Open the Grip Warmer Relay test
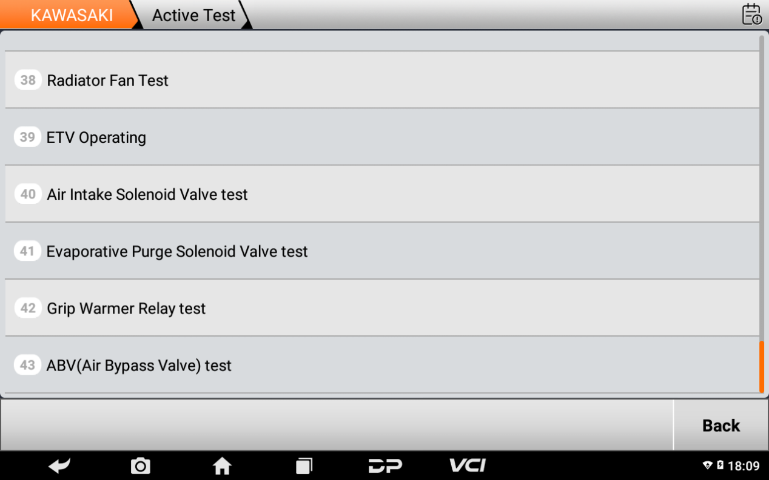The image size is (769, 480). (x=382, y=307)
